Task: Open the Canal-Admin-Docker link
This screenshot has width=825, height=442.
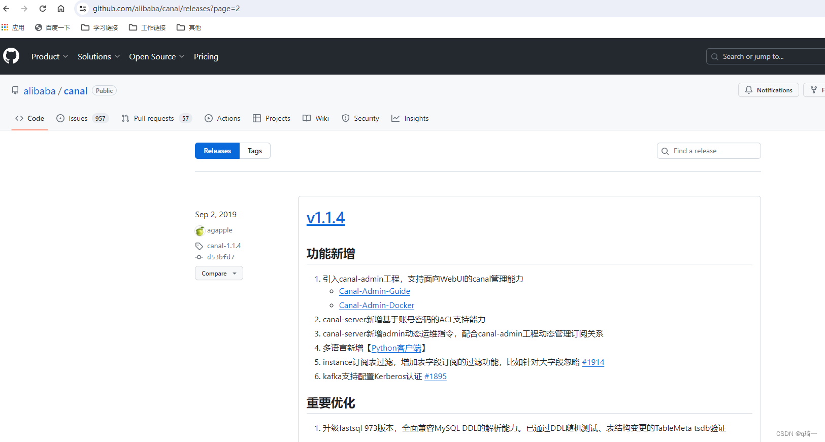Action: pyautogui.click(x=377, y=305)
